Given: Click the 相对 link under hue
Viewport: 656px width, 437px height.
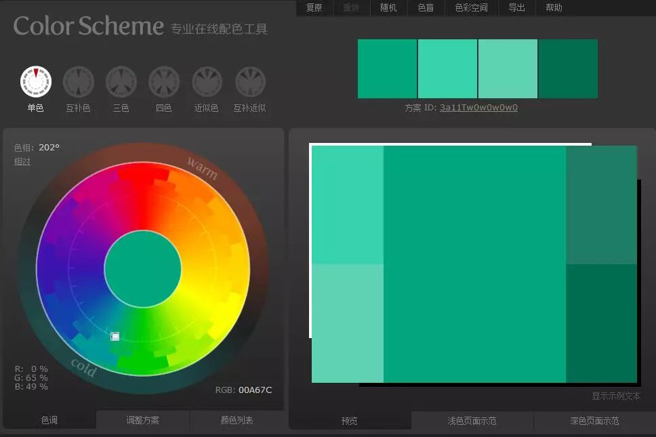Looking at the screenshot, I should (22, 161).
